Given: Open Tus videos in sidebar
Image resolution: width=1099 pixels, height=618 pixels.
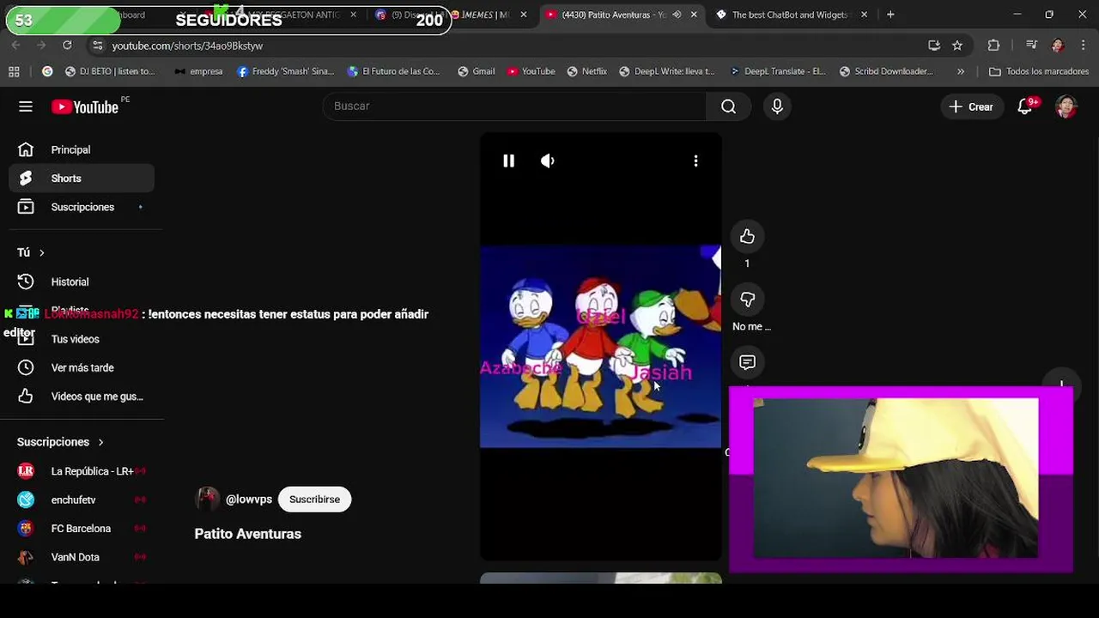Looking at the screenshot, I should pyautogui.click(x=82, y=339).
